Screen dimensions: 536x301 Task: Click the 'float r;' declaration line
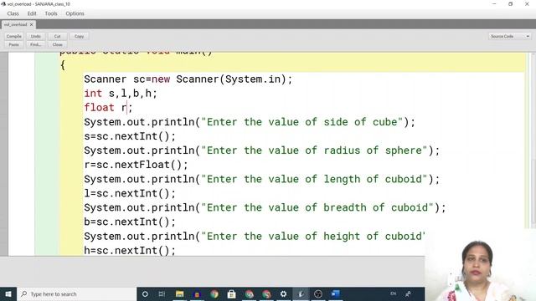pos(108,108)
